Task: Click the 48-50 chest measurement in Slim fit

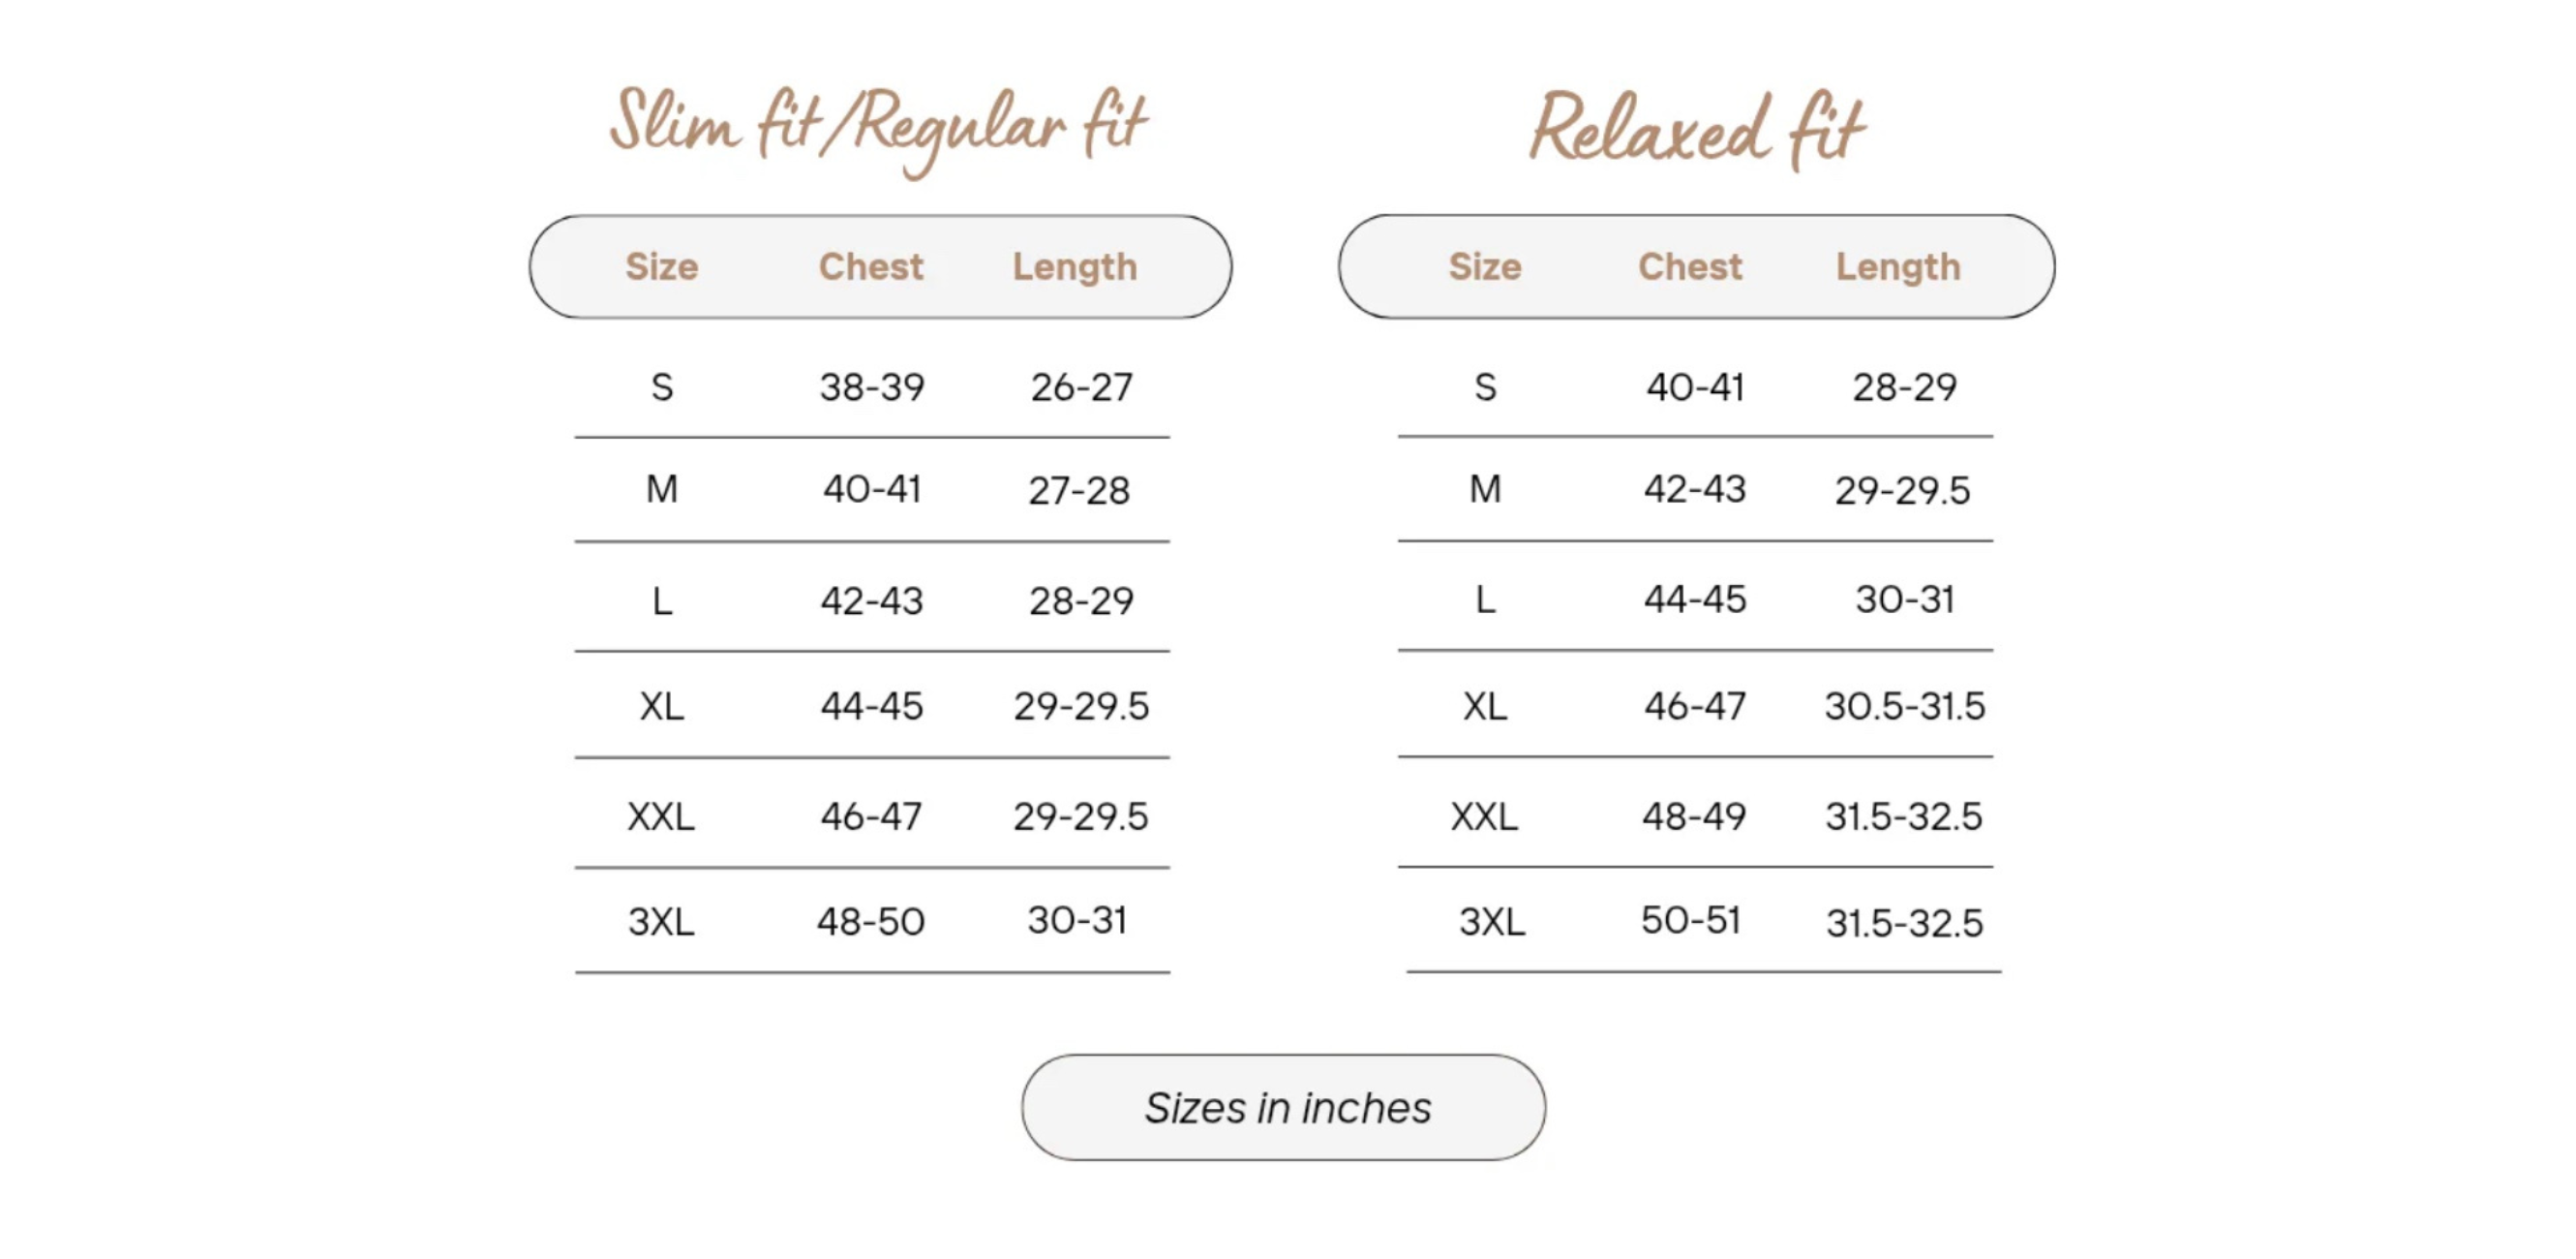Action: tap(871, 921)
